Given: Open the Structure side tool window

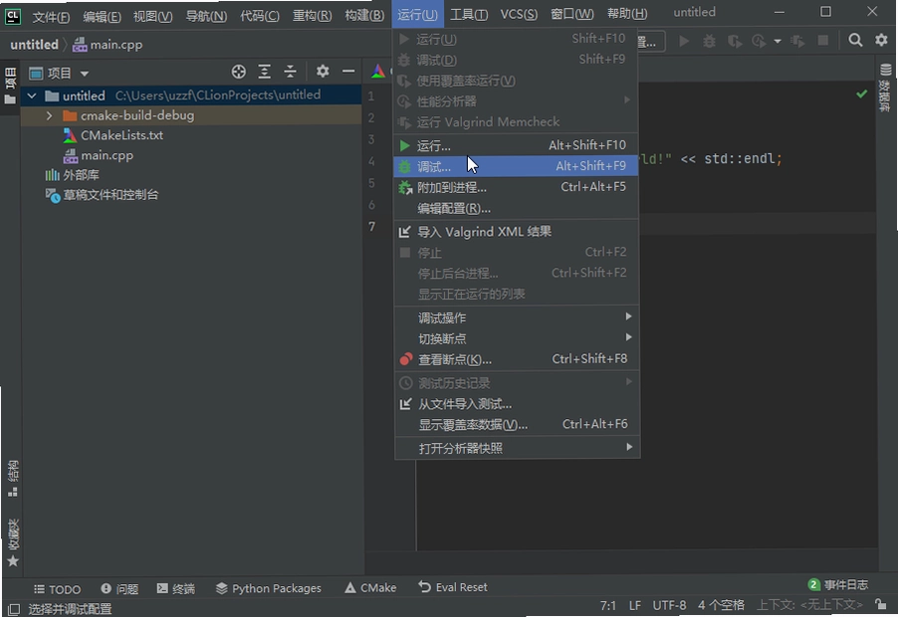Looking at the screenshot, I should pos(13,479).
